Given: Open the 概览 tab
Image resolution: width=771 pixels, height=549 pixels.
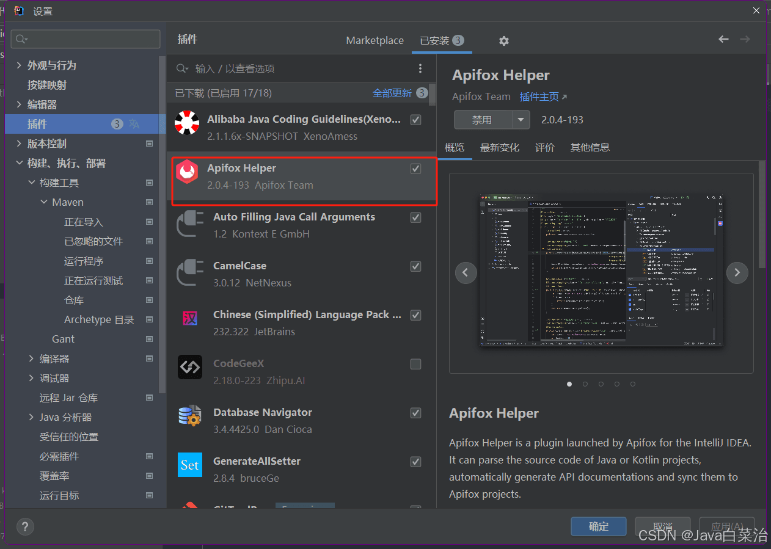Looking at the screenshot, I should pyautogui.click(x=455, y=147).
